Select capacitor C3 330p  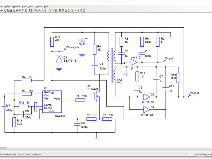95,66
